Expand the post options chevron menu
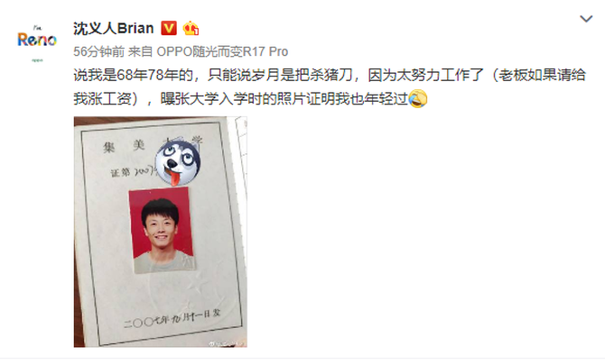The width and height of the screenshot is (605, 364). (x=586, y=19)
